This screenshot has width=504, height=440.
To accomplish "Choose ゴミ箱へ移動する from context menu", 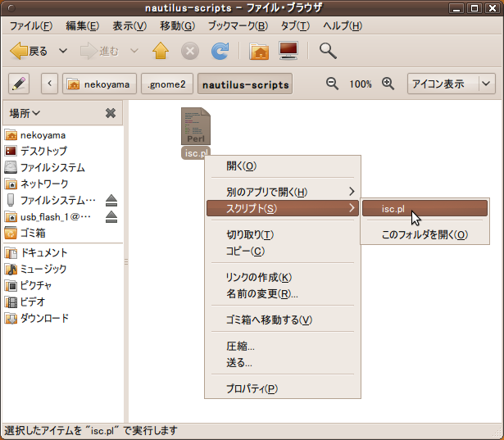I will (x=269, y=320).
